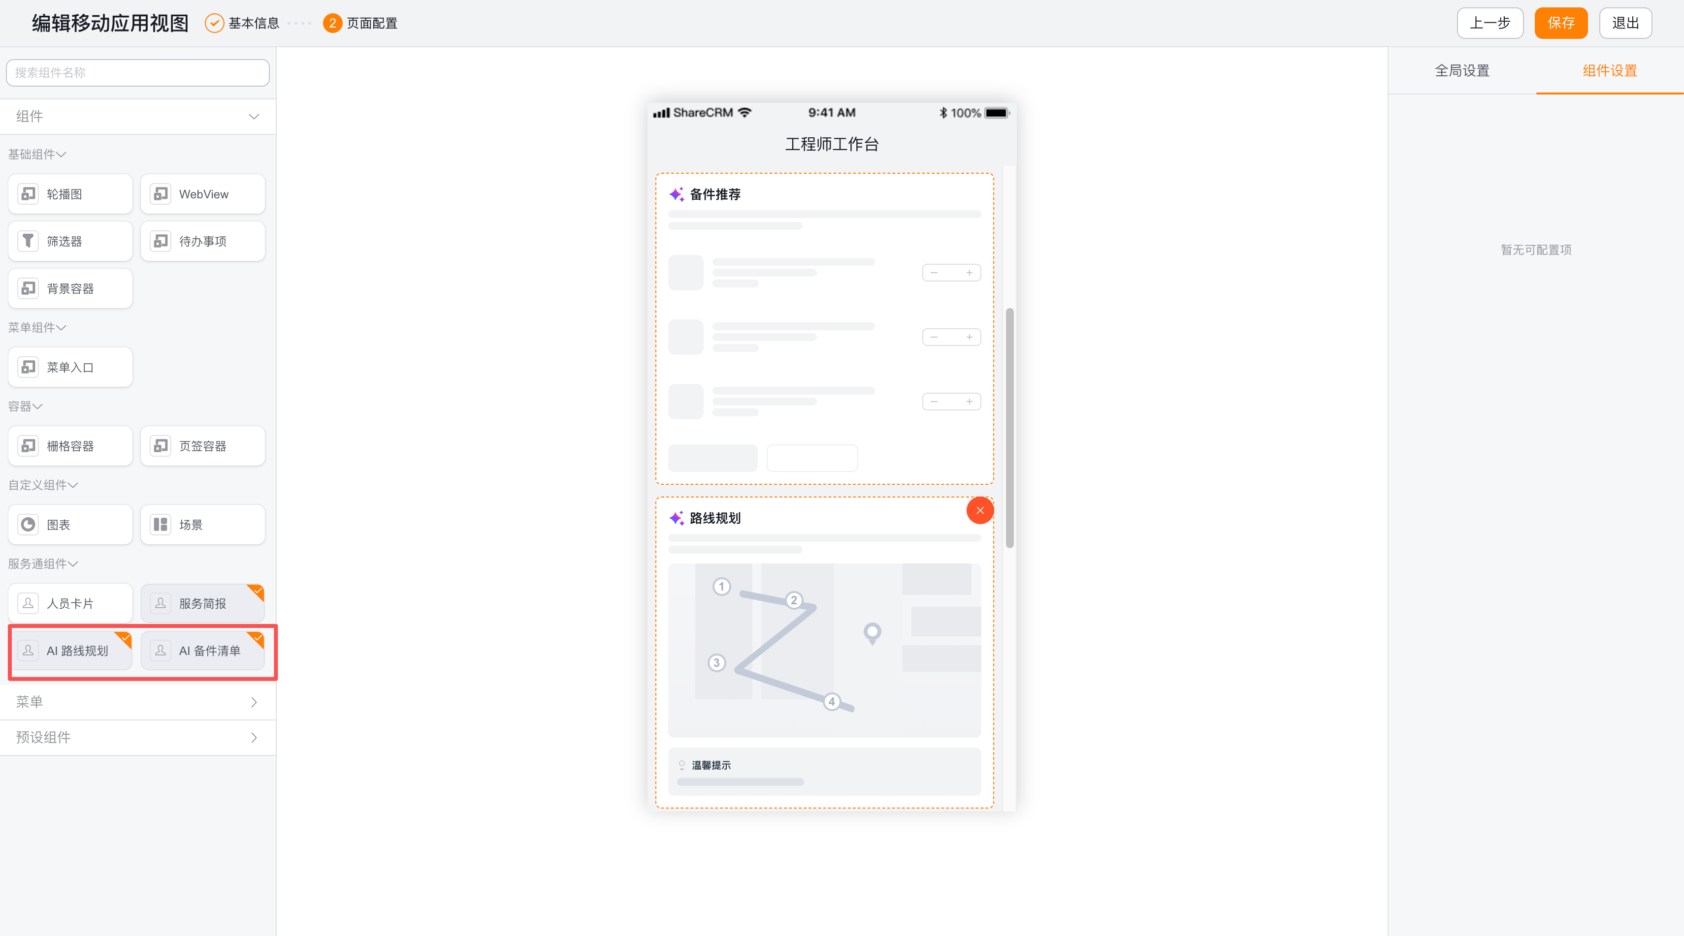Switch to the 全局设置 tab
1684x936 pixels.
pos(1462,70)
